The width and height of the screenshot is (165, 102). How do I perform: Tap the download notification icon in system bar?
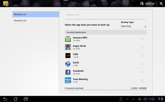tap(121, 99)
